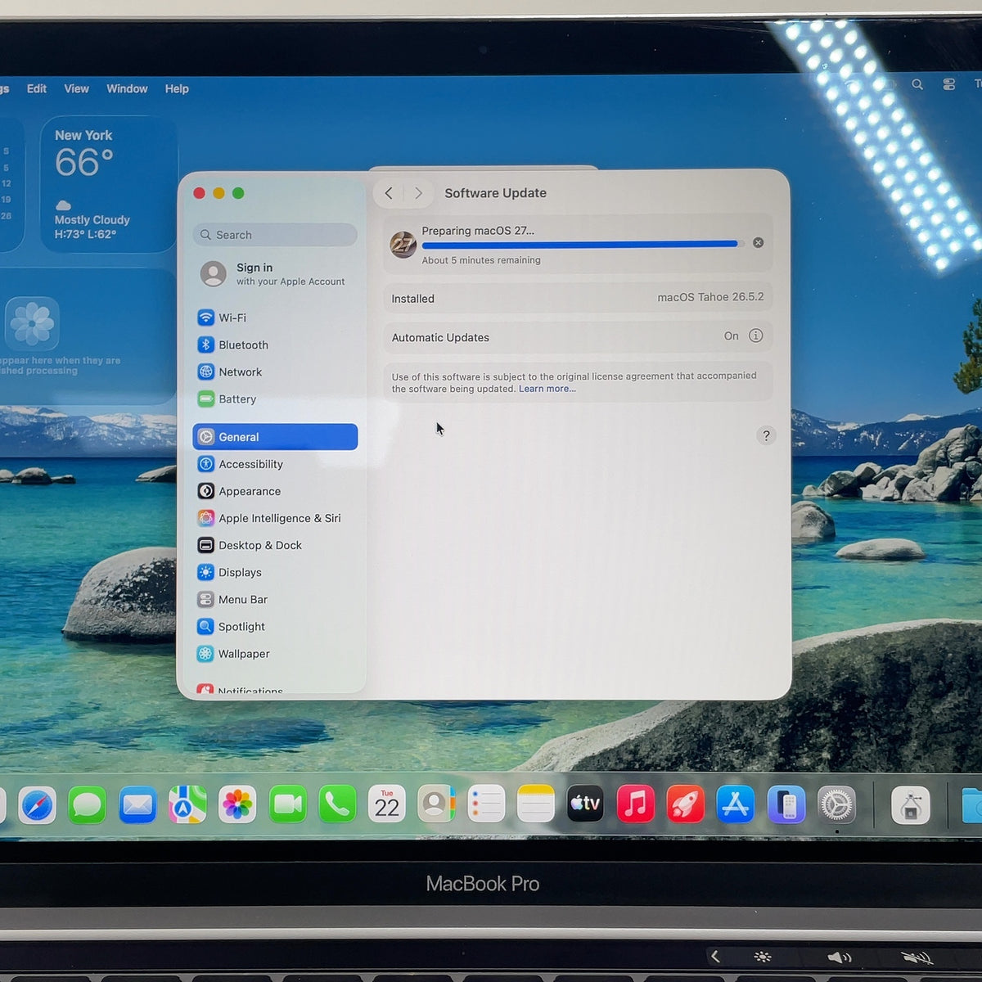The height and width of the screenshot is (982, 982).
Task: Follow the Learn more… license link
Action: 547,389
